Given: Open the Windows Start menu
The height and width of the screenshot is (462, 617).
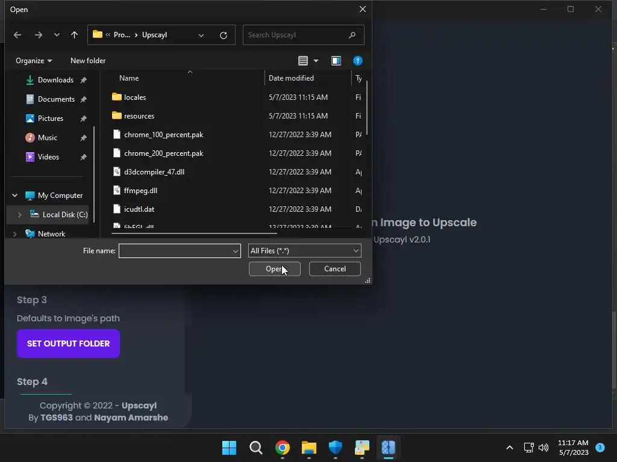Looking at the screenshot, I should tap(229, 448).
